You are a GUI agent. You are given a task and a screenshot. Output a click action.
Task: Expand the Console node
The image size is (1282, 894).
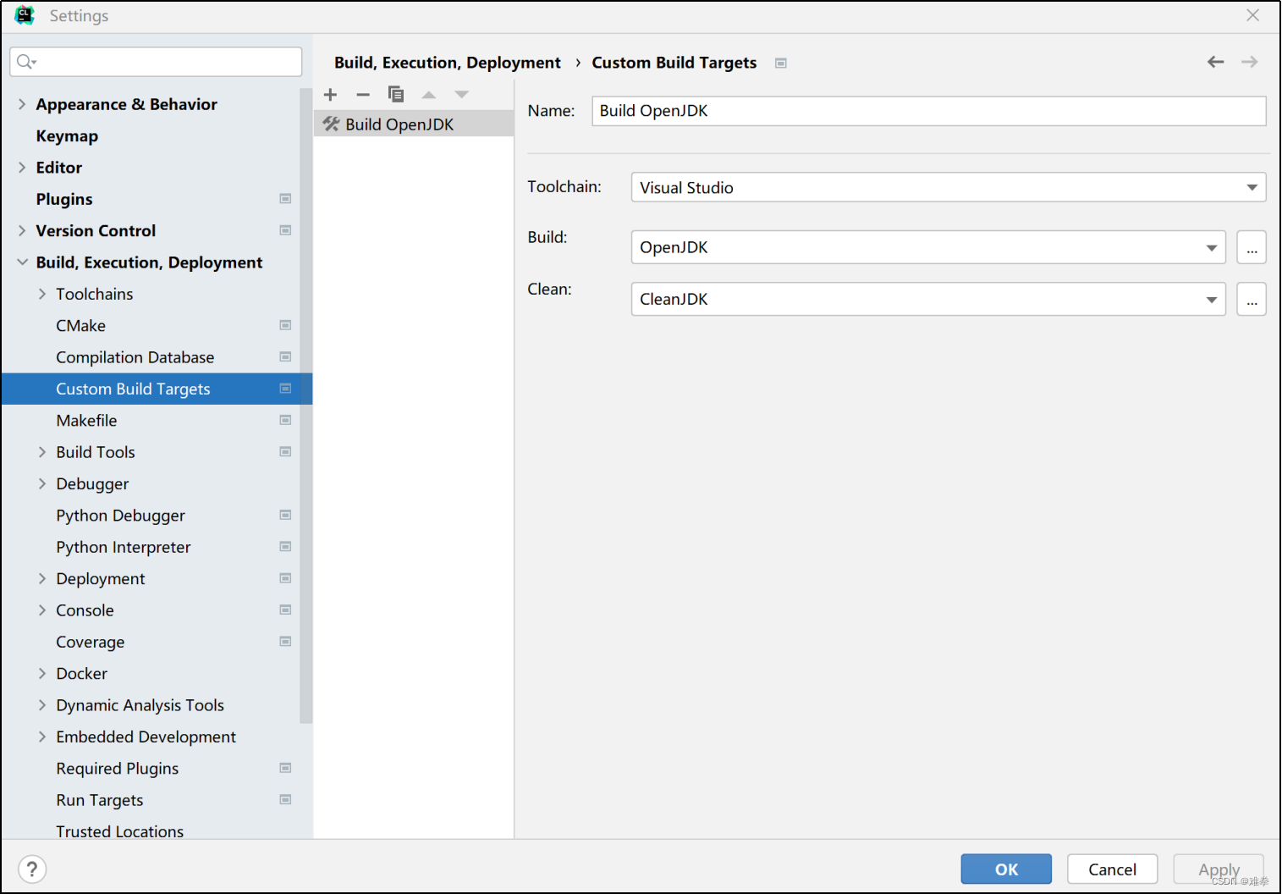click(x=42, y=610)
